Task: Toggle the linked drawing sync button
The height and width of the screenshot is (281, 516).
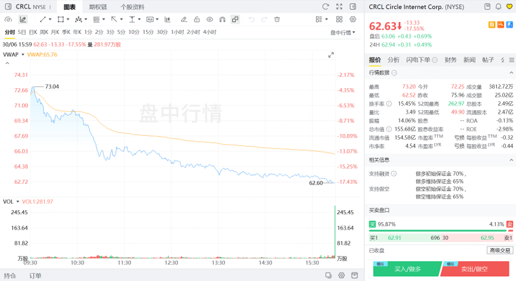Action: (x=235, y=20)
